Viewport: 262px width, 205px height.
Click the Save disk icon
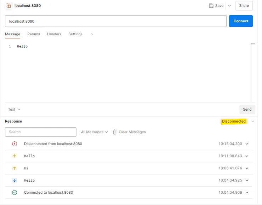(211, 6)
